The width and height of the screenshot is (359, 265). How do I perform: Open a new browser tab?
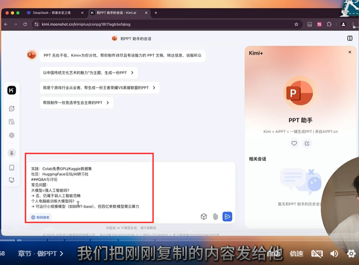point(156,13)
